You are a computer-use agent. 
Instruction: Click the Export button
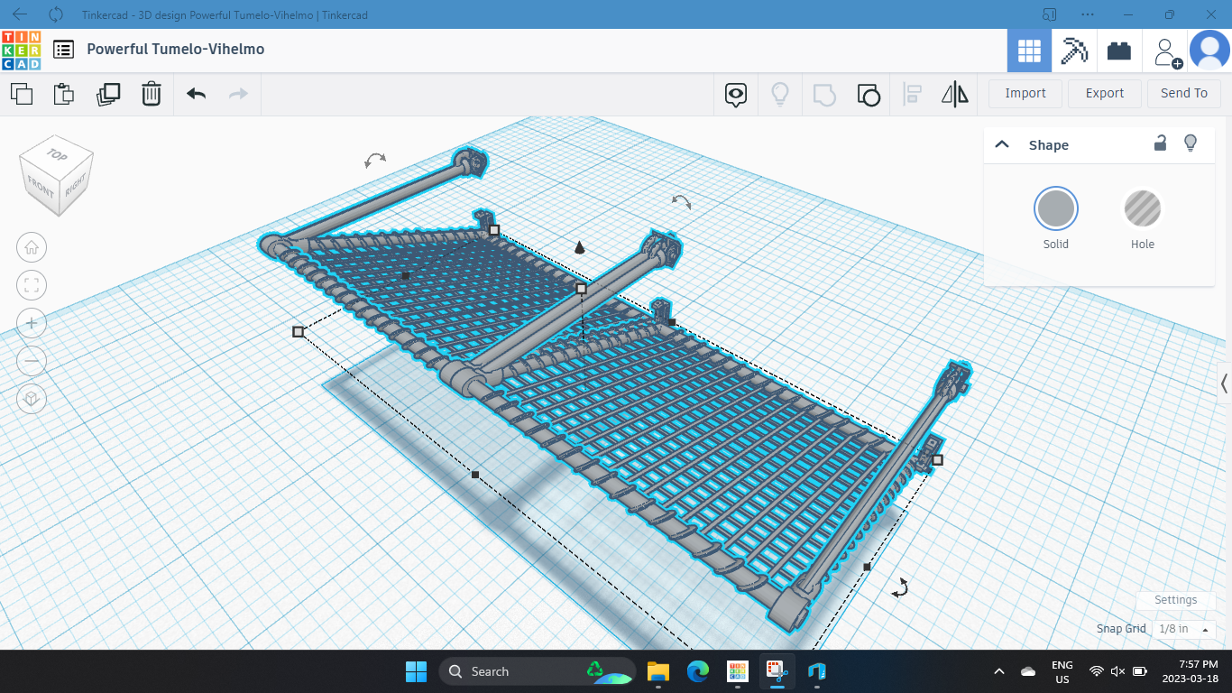click(1105, 93)
